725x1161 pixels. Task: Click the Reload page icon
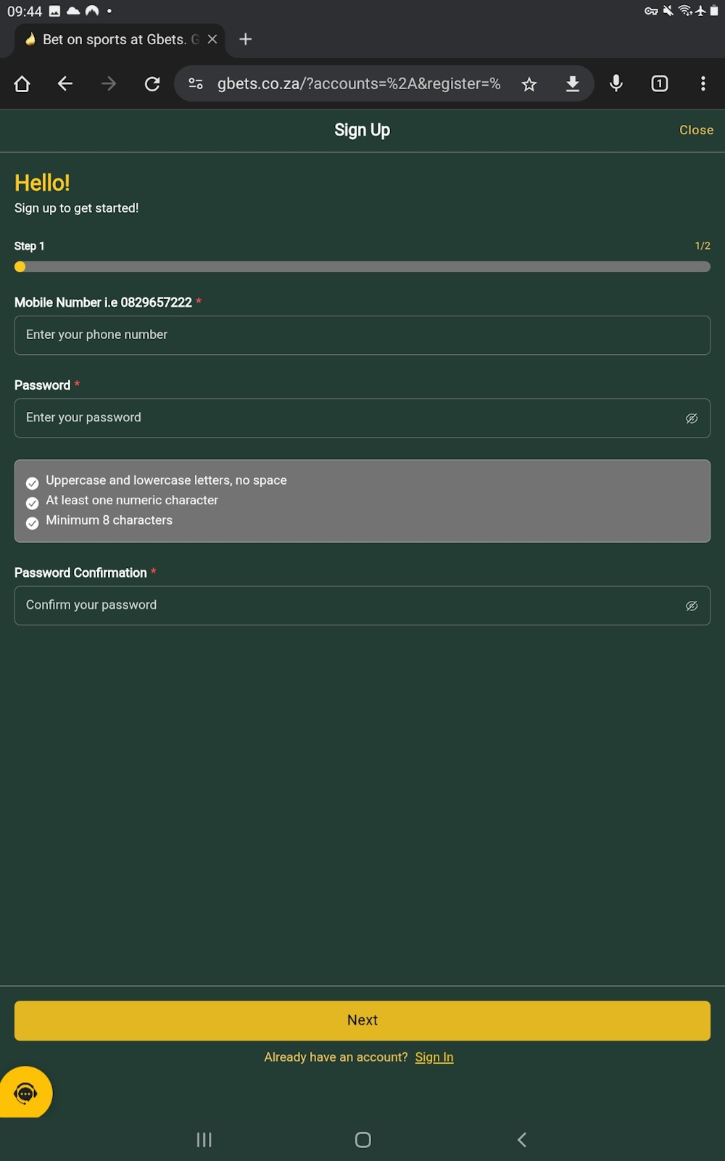click(152, 83)
